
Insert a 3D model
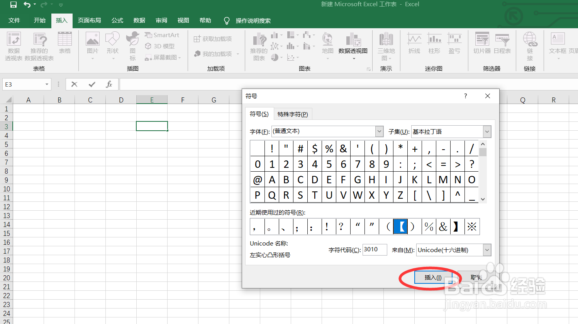click(160, 46)
